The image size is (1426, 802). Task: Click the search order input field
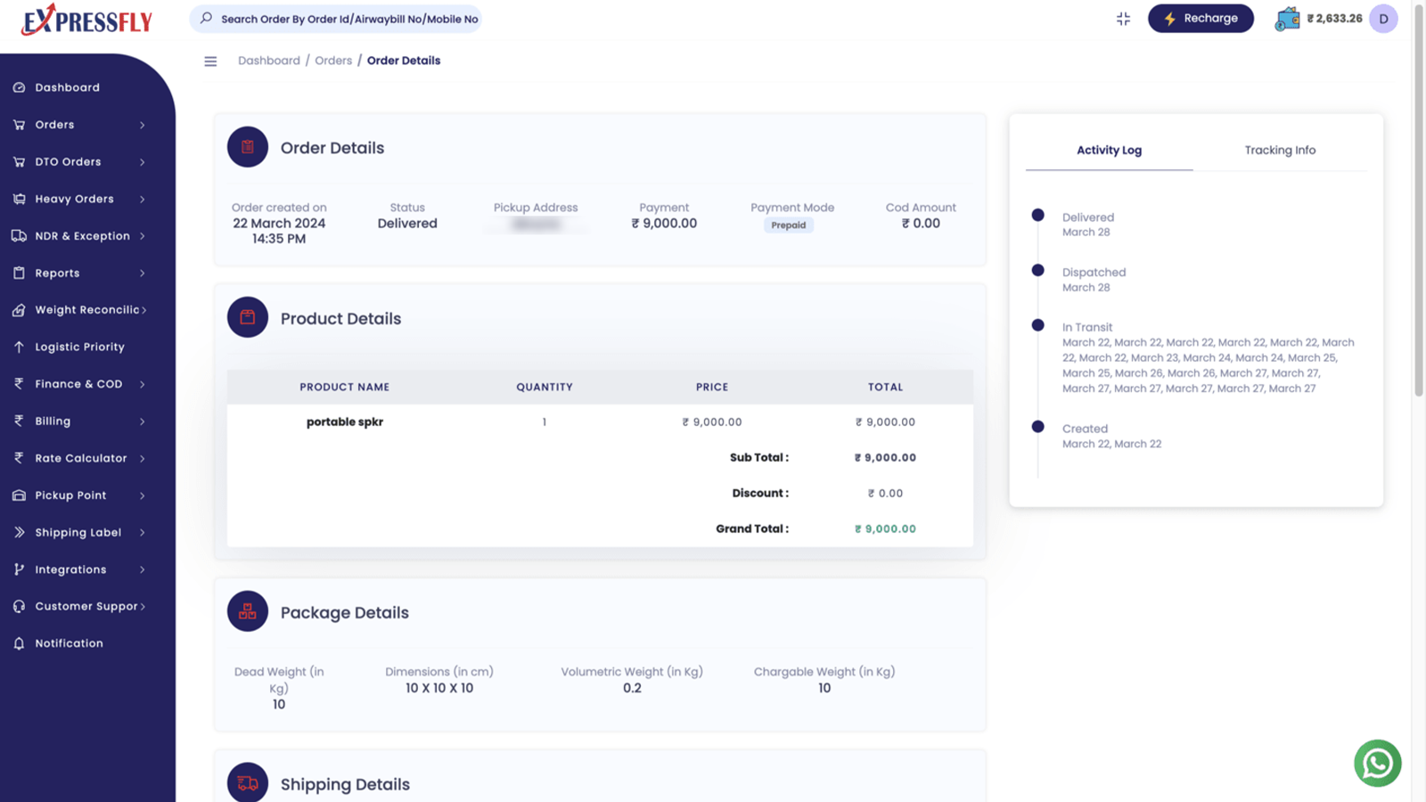click(x=336, y=18)
